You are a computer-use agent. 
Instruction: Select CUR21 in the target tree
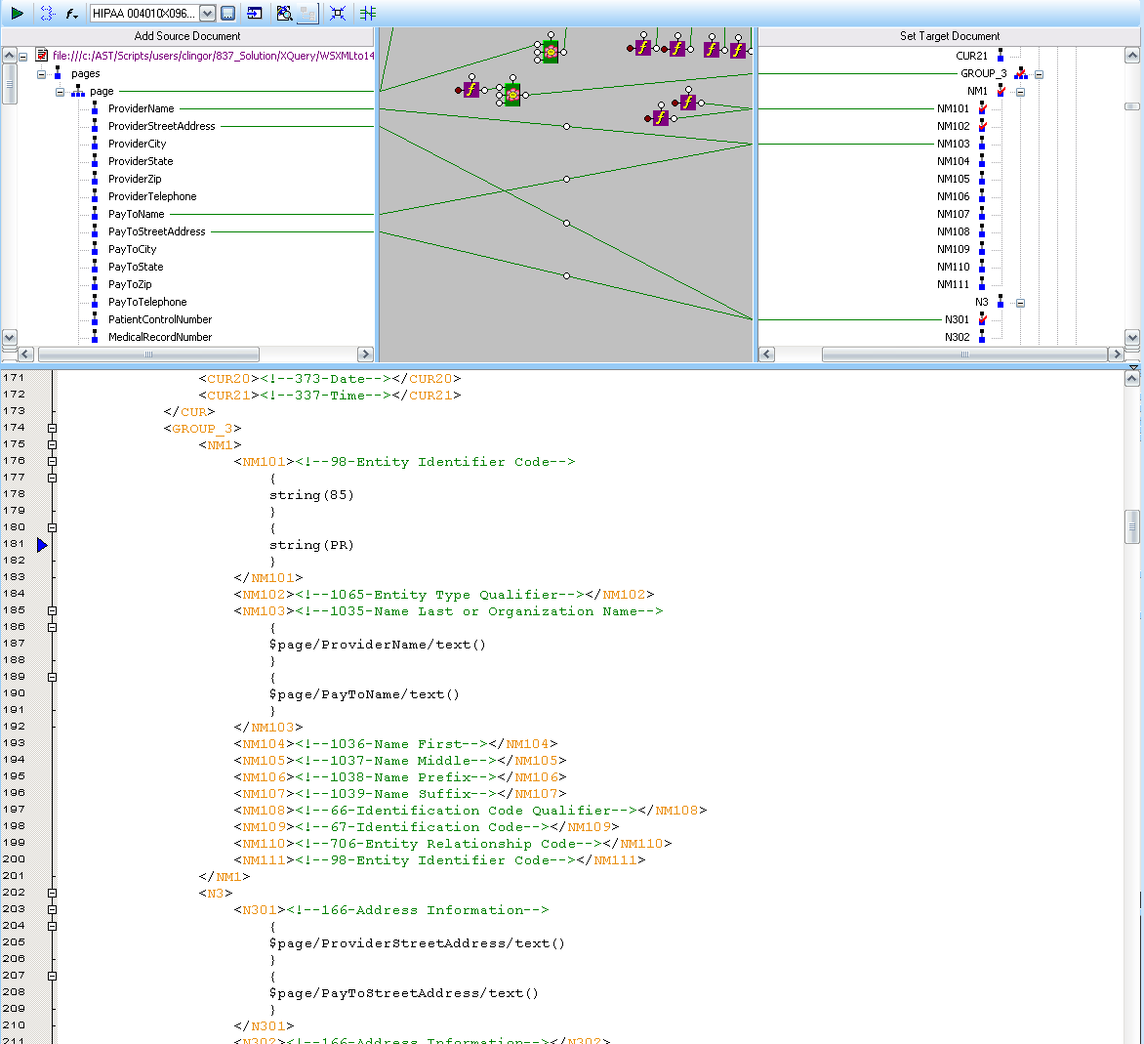[x=971, y=56]
